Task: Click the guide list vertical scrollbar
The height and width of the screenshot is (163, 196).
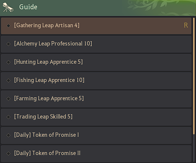Action: (x=194, y=76)
